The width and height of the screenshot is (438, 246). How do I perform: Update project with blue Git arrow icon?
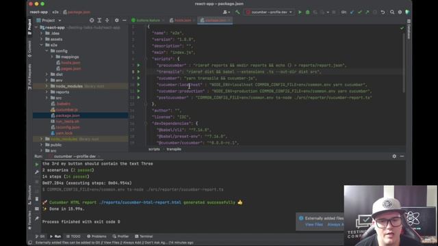tap(352, 12)
